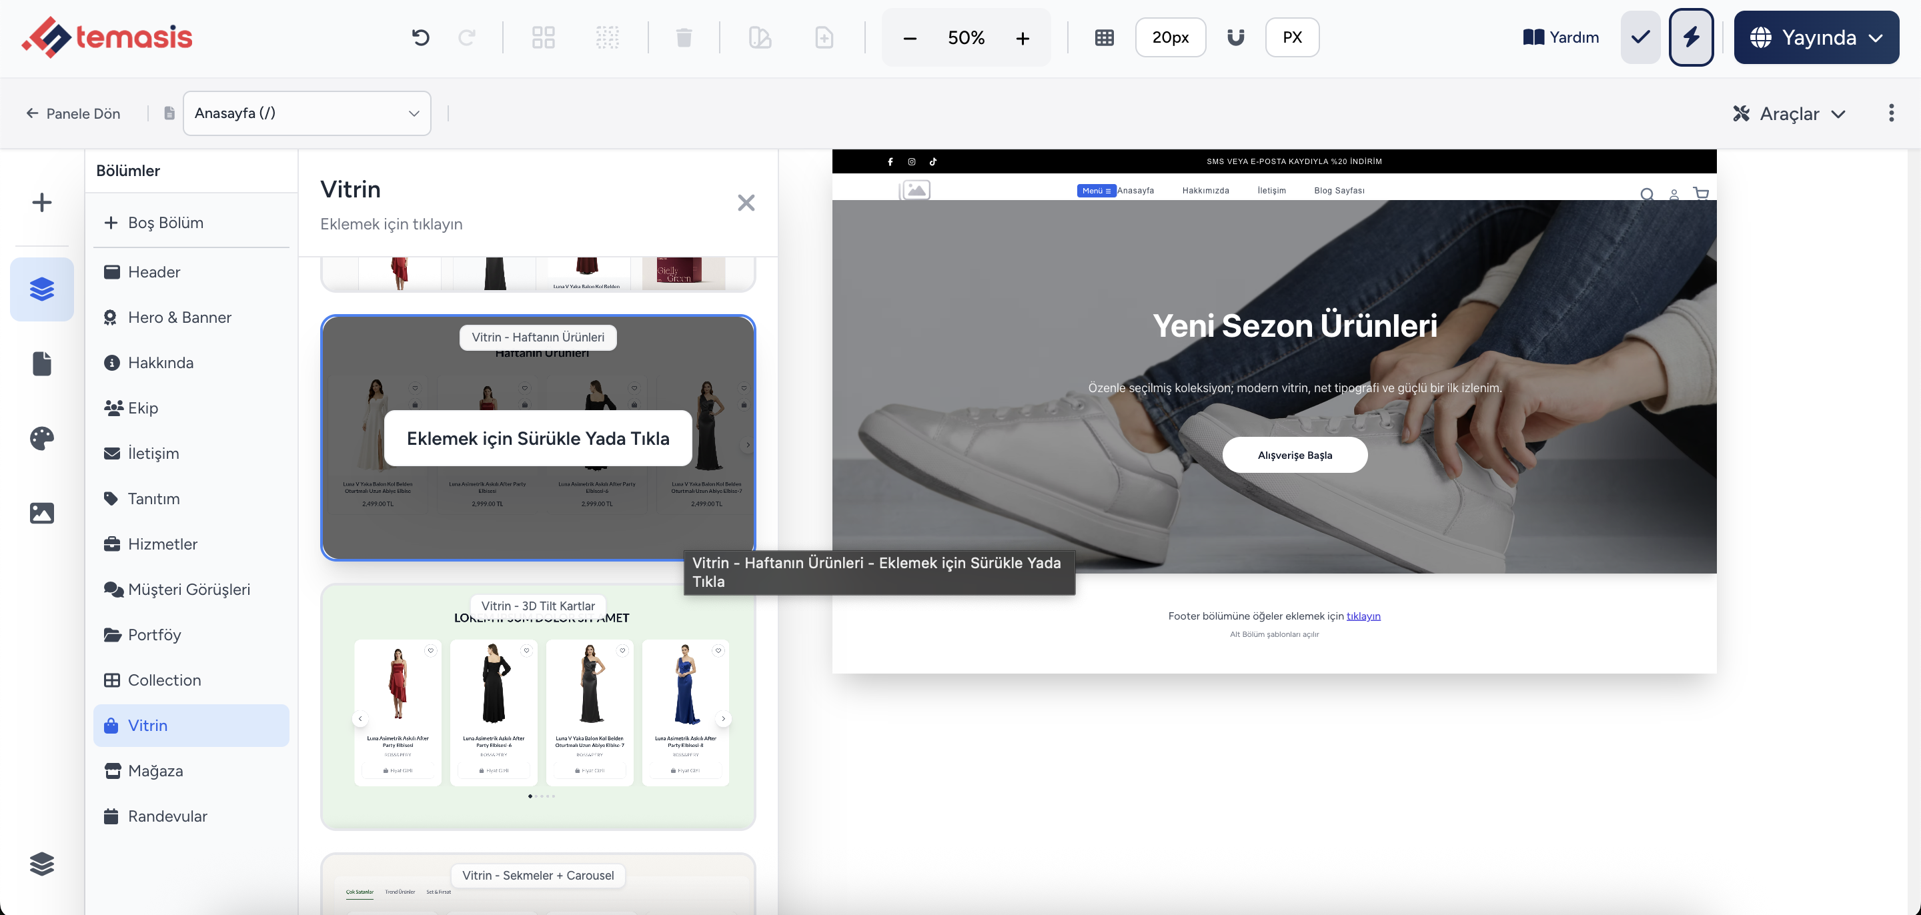Add the Vitrin - Haftanın Ürünleri template
This screenshot has height=915, width=1921.
point(538,437)
